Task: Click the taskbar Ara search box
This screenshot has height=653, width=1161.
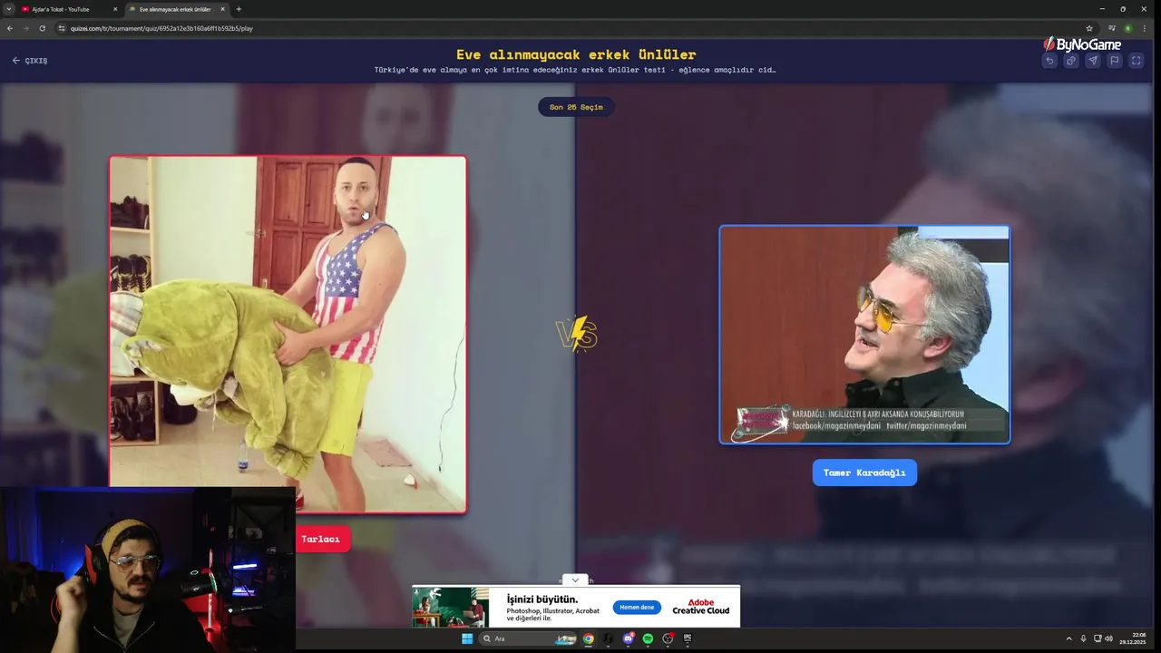Action: pos(528,638)
